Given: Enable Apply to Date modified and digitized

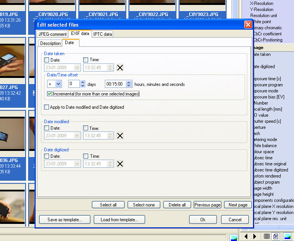Looking at the screenshot, I should click(x=47, y=107).
